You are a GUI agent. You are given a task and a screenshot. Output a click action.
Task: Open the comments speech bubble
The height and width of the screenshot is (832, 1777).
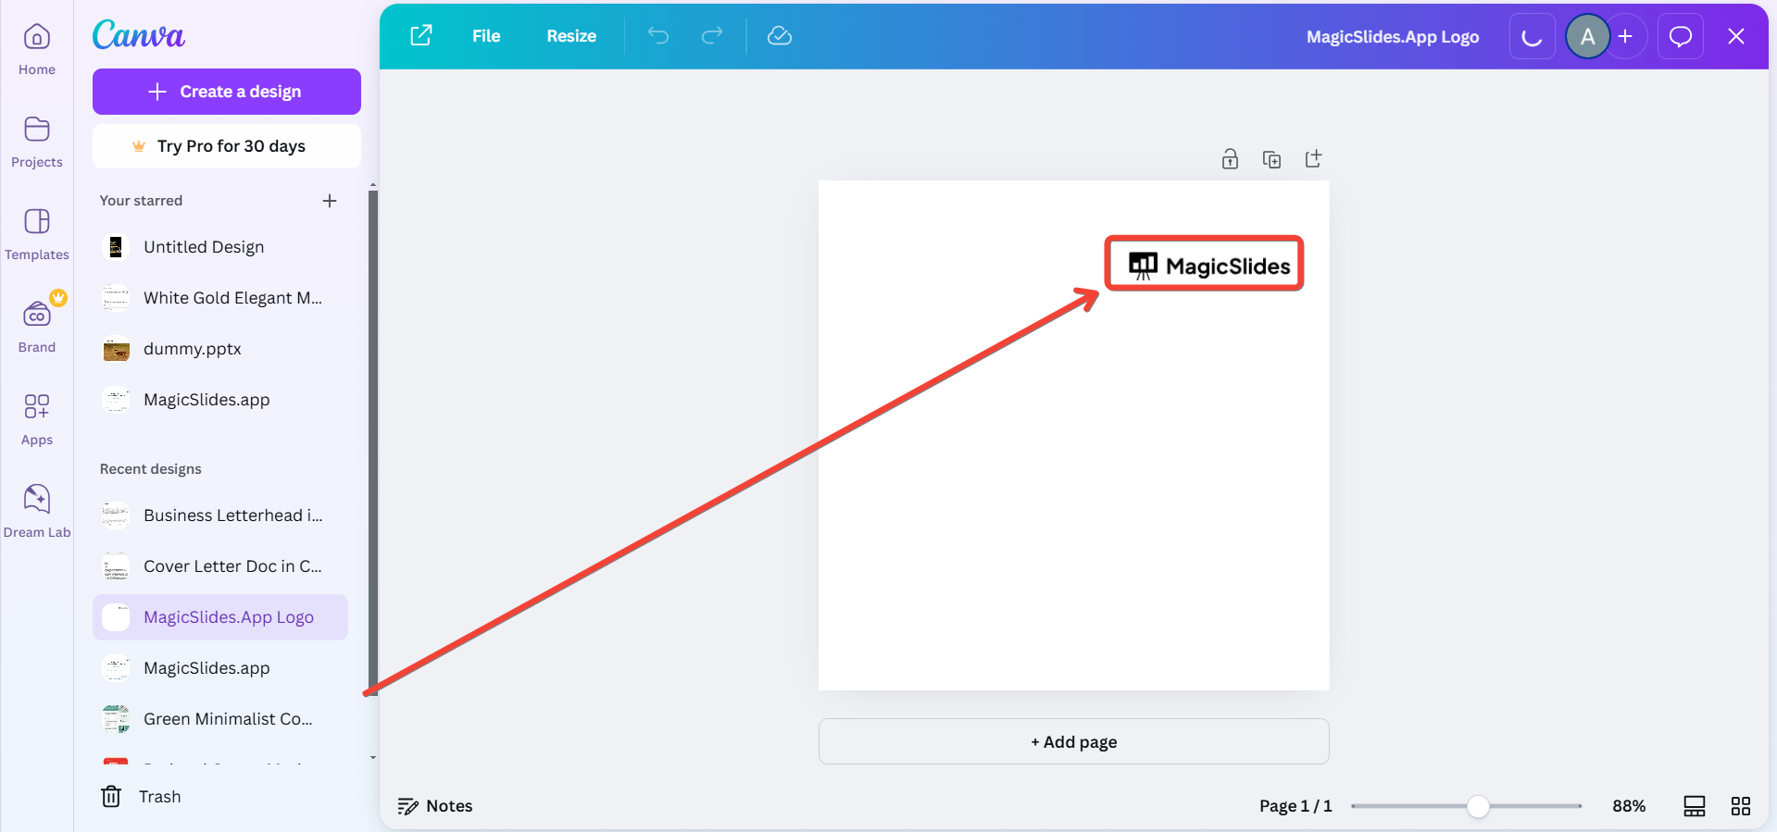tap(1681, 36)
